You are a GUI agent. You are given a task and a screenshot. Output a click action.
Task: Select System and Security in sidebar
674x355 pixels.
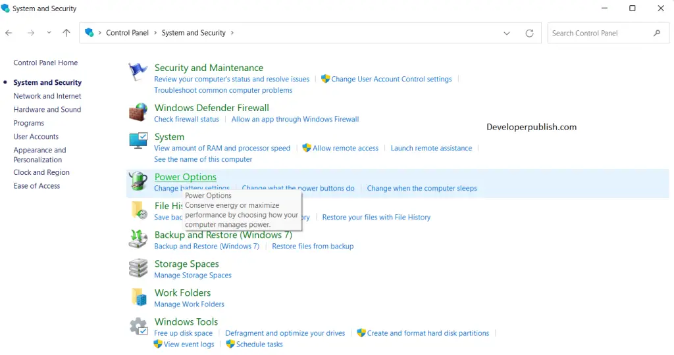[47, 82]
